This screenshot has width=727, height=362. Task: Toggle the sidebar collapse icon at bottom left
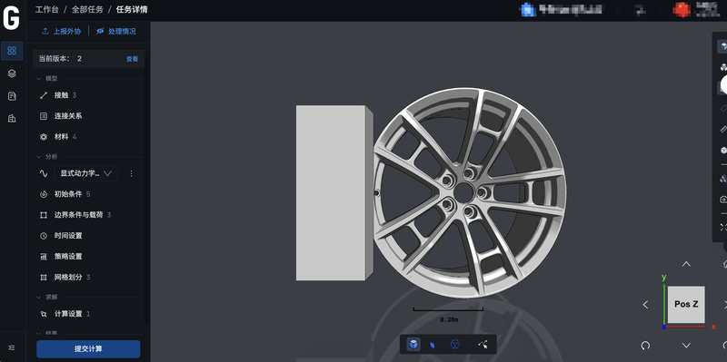coord(12,347)
